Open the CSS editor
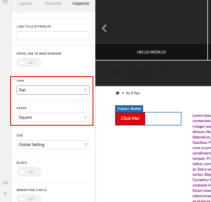The height and width of the screenshot is (202, 211). [x=5, y=183]
